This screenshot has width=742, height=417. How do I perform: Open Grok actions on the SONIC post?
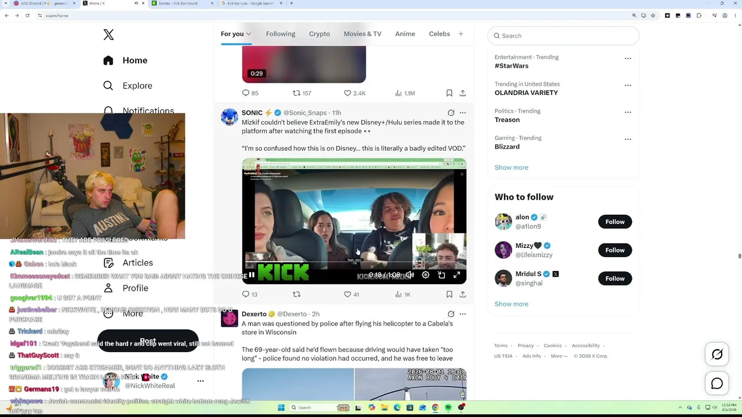pyautogui.click(x=451, y=113)
